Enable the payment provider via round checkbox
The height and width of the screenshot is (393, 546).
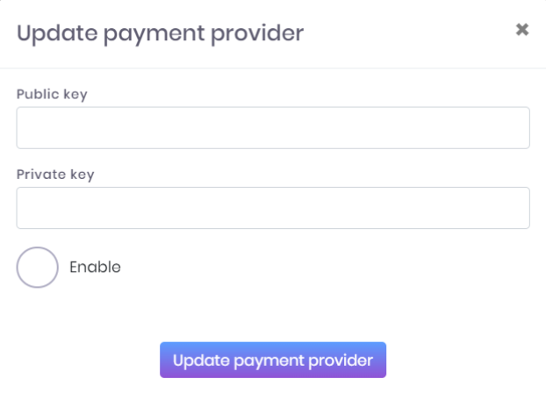pos(37,268)
